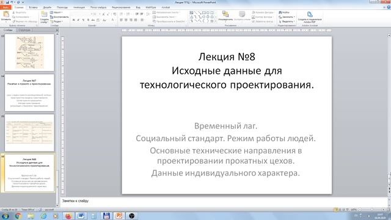391x220 pixels.
Task: Center text in paragraph group
Action: click(126, 20)
